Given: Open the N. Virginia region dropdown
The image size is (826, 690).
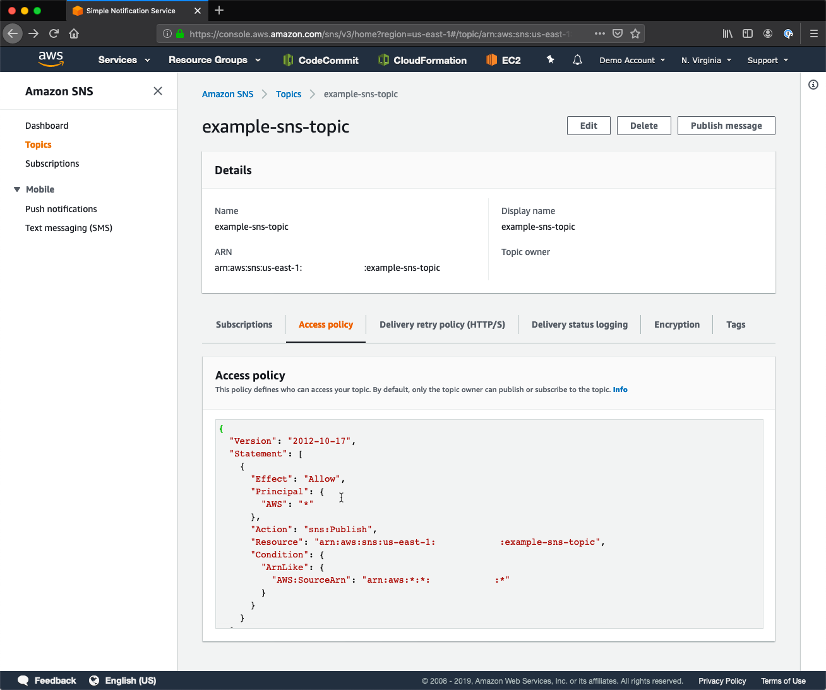Looking at the screenshot, I should coord(706,60).
